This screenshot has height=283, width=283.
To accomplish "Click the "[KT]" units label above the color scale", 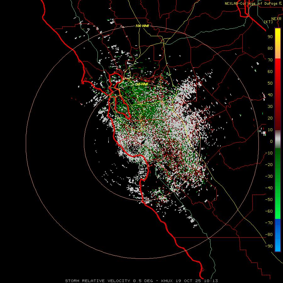I will tap(269, 22).
